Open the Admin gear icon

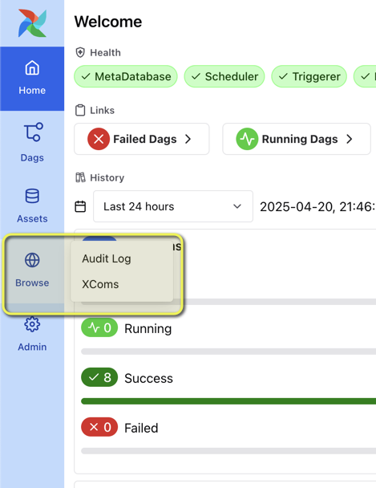coord(32,324)
